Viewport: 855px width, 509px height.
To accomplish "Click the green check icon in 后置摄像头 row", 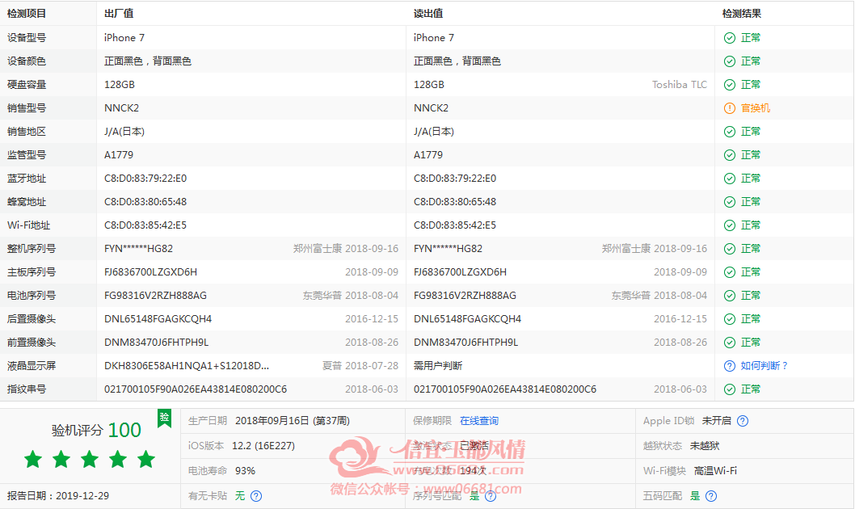I will pos(729,319).
